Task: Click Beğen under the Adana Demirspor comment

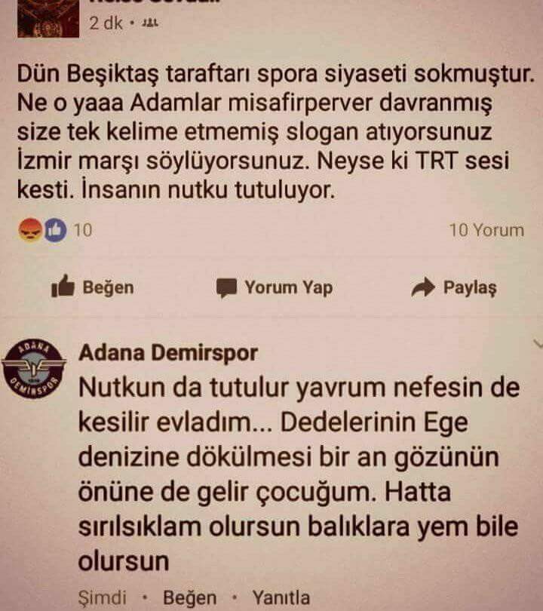Action: [x=190, y=597]
